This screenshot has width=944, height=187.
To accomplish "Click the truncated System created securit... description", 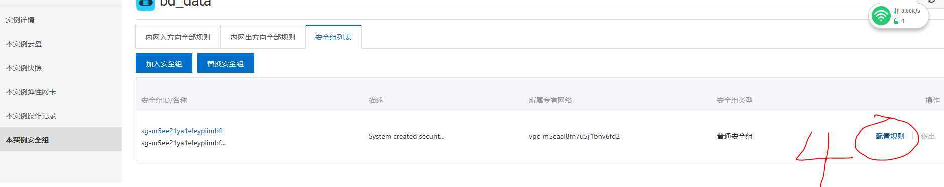I will point(406,136).
